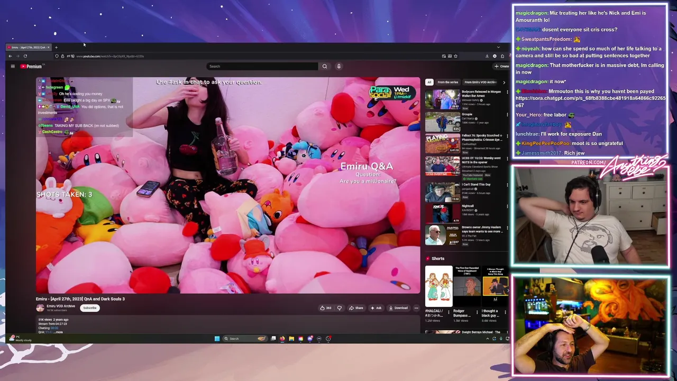677x381 pixels.
Task: Start voice search with the microphone icon
Action: pos(338,66)
